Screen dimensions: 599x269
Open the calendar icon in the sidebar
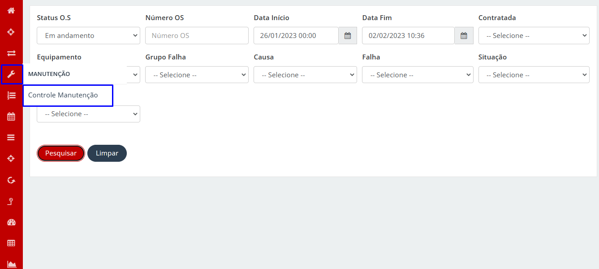11,117
